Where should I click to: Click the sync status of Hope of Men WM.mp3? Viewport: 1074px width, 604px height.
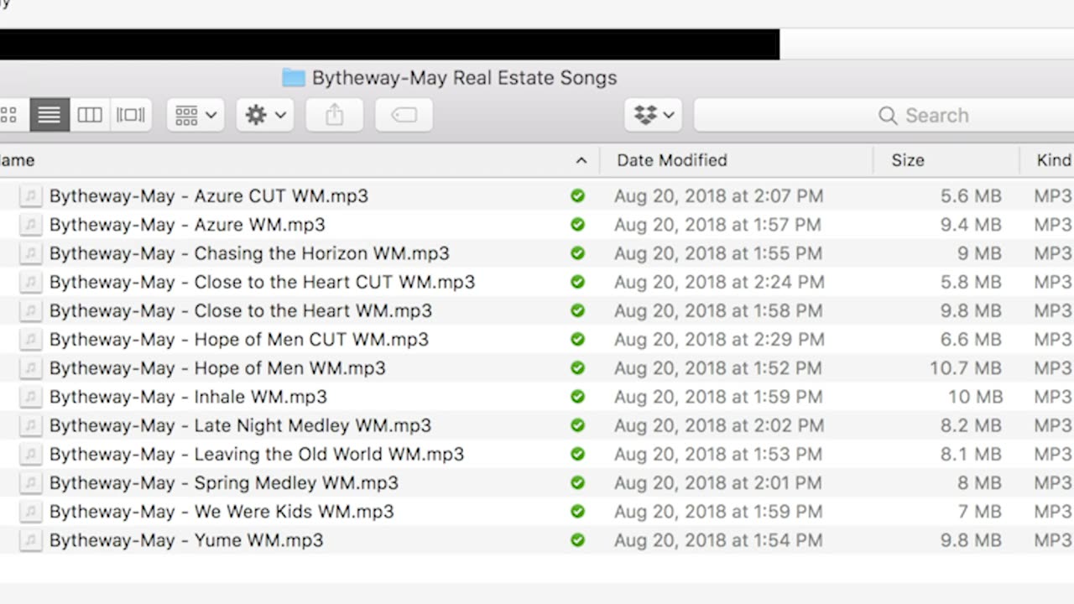point(577,368)
